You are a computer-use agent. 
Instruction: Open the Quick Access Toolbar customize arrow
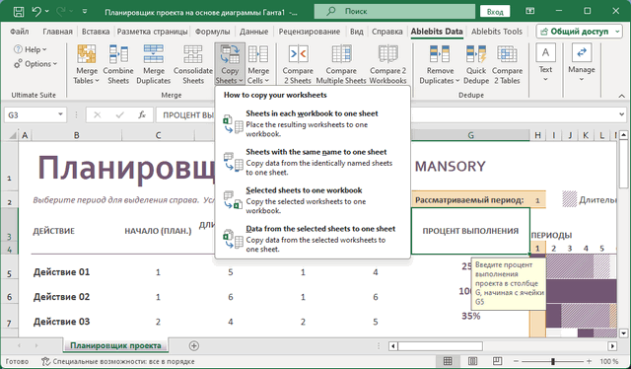pos(85,12)
